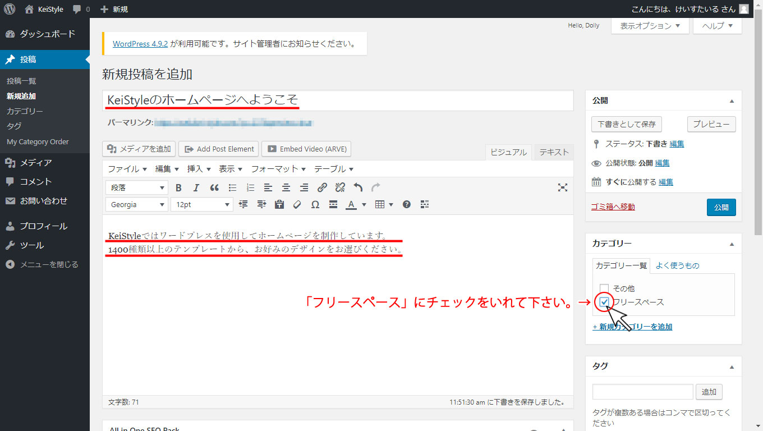Screen dimensions: 763x431
Task: Click the メディアを追加 button
Action: tap(139, 149)
